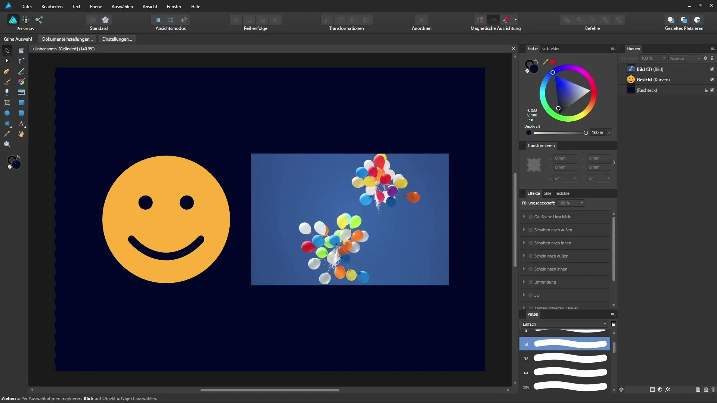Expand the Schein nach innen effect settings
Viewport: 717px width, 403px height.
[x=524, y=269]
